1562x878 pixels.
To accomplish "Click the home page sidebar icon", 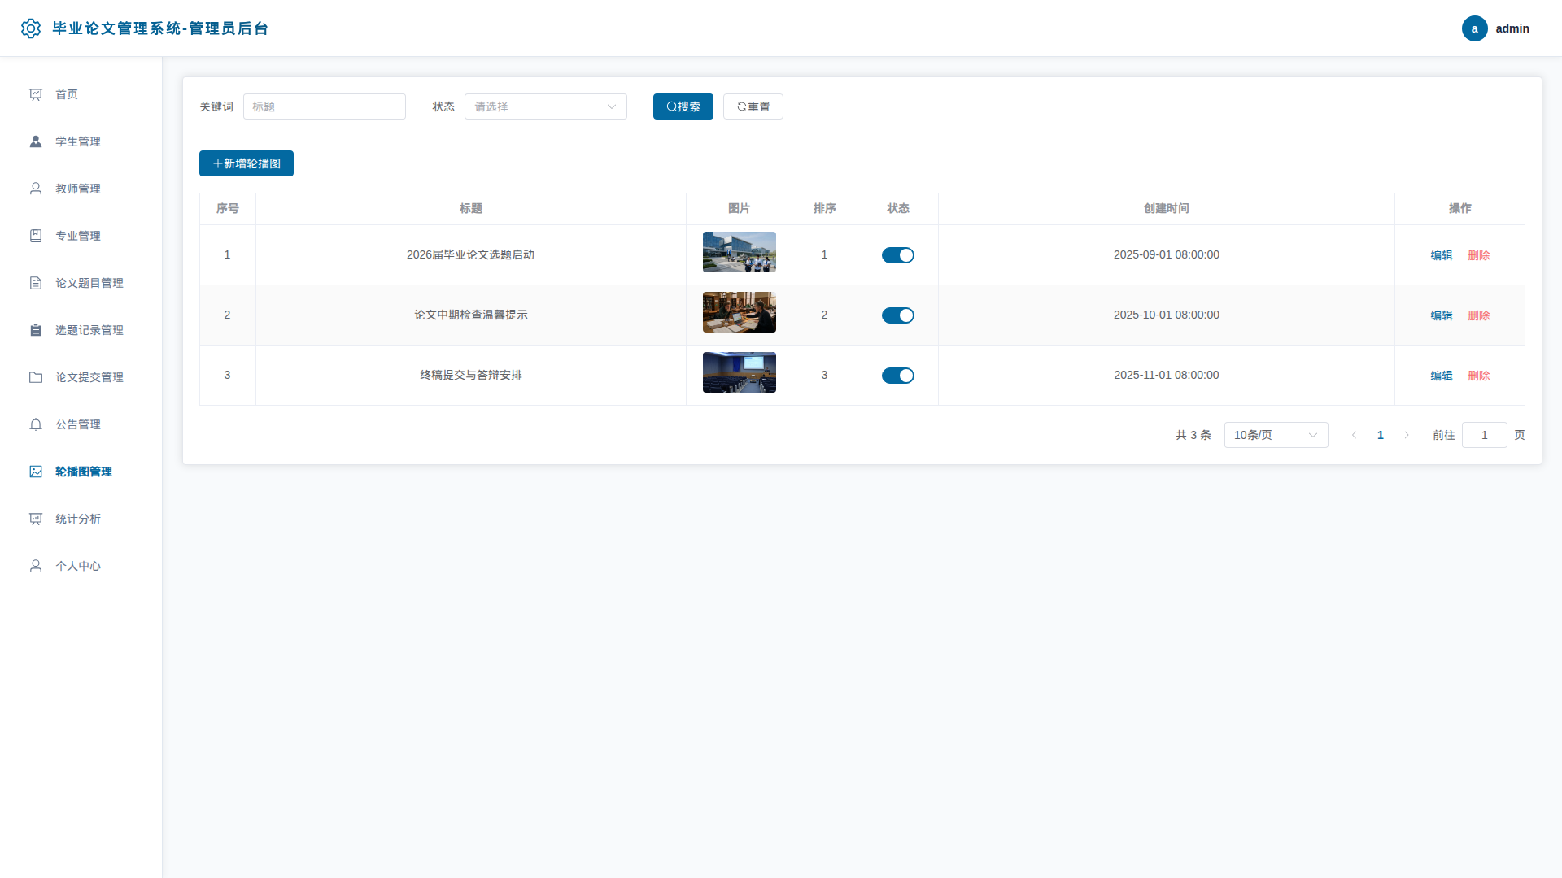I will click(36, 94).
